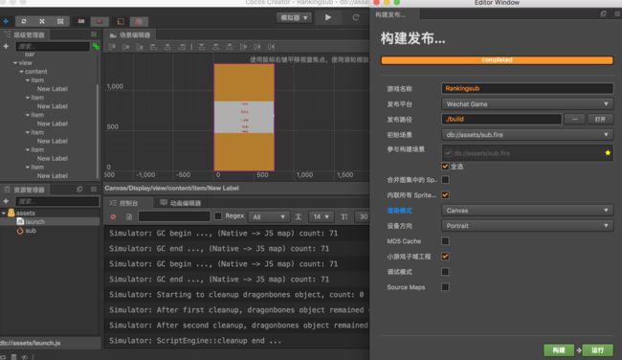The width and height of the screenshot is (622, 360).
Task: Switch to the animation editor tab
Action: click(181, 203)
